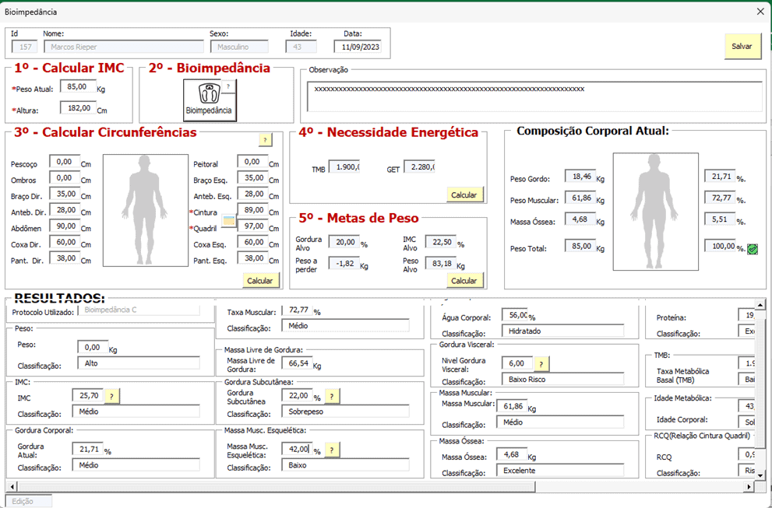Screen dimensions: 772x508
Task: Click the 21,71 percent field in Composição
Action: (720, 176)
